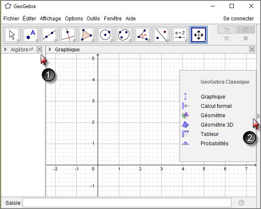
Task: Click the Undo arrow button
Action: pyautogui.click(x=227, y=29)
